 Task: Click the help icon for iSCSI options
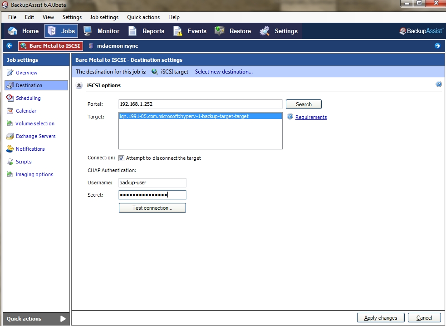pos(439,84)
